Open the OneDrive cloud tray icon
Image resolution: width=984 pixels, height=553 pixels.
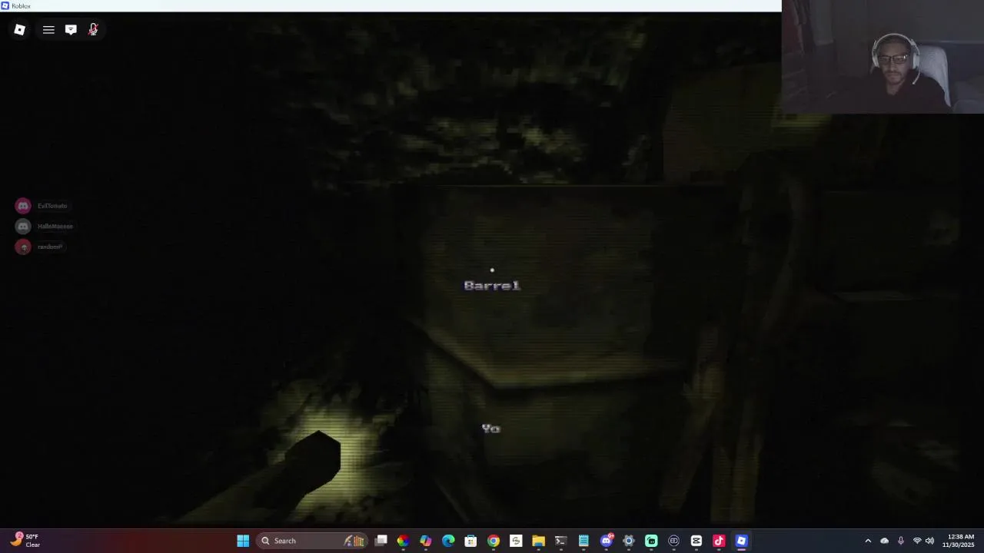(884, 541)
